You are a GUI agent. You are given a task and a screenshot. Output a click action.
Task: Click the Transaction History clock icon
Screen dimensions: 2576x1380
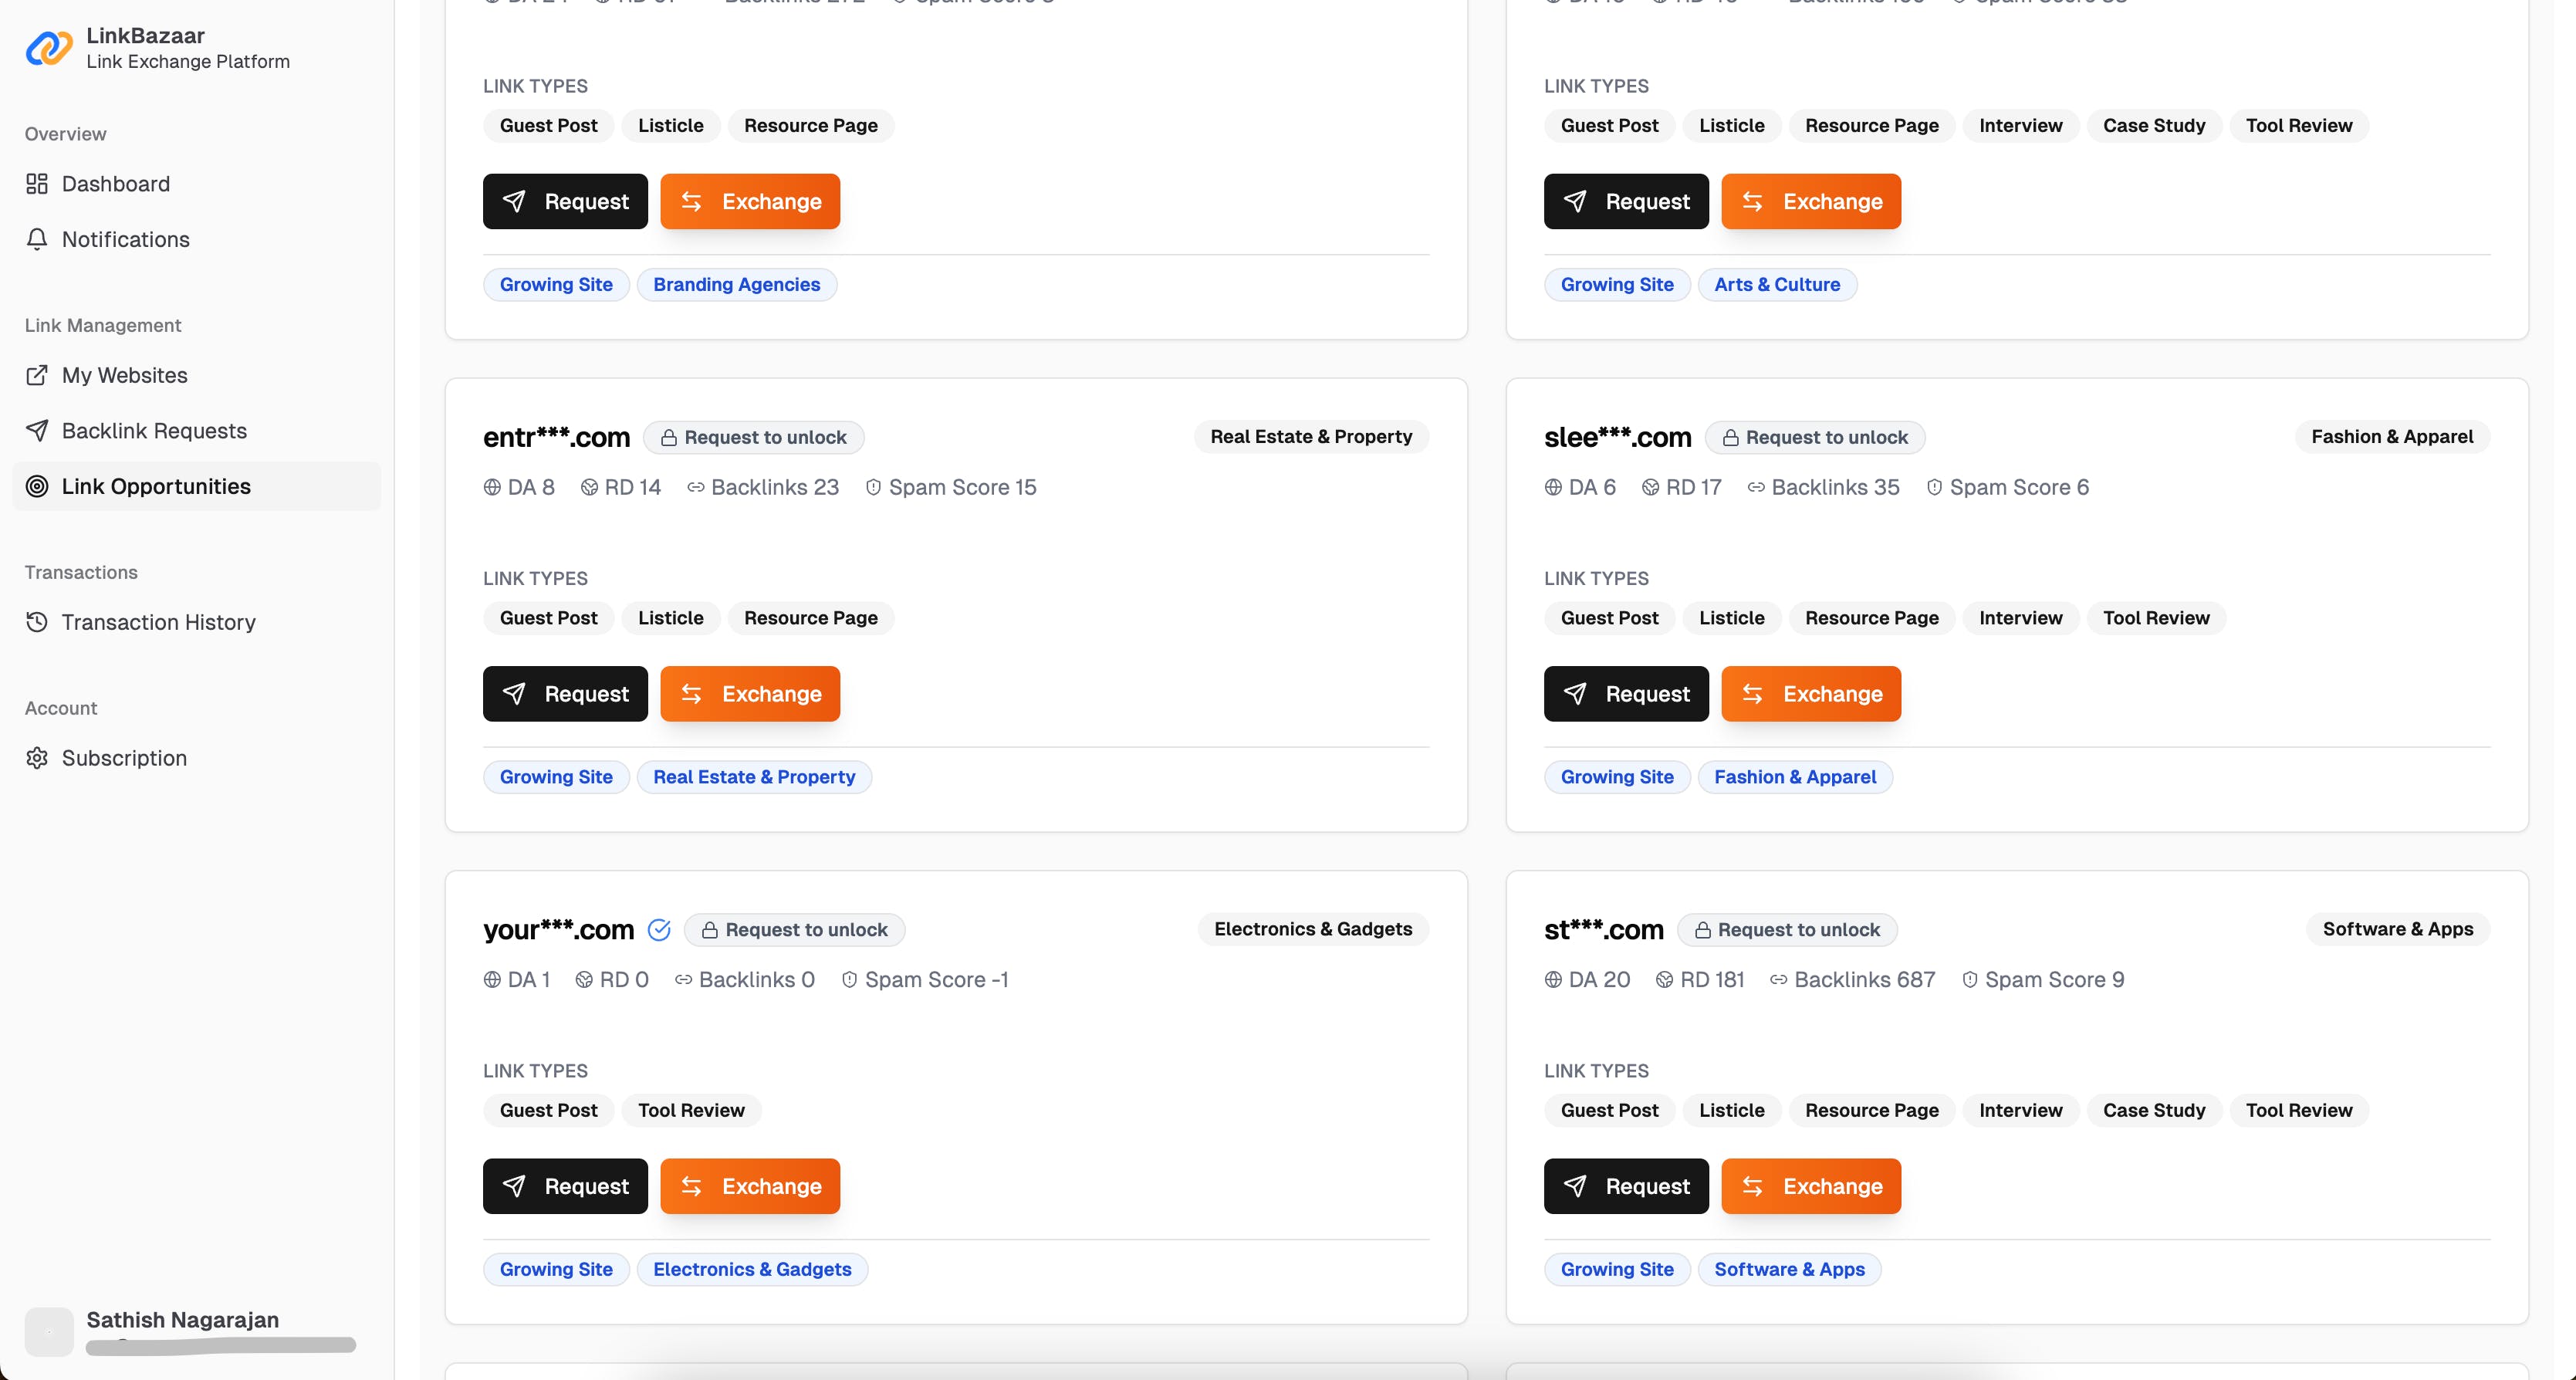[x=37, y=622]
